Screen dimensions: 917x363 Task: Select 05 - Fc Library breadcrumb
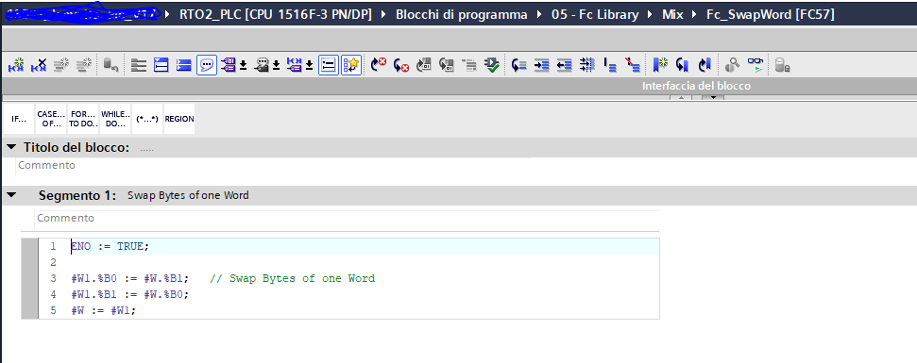click(x=595, y=14)
